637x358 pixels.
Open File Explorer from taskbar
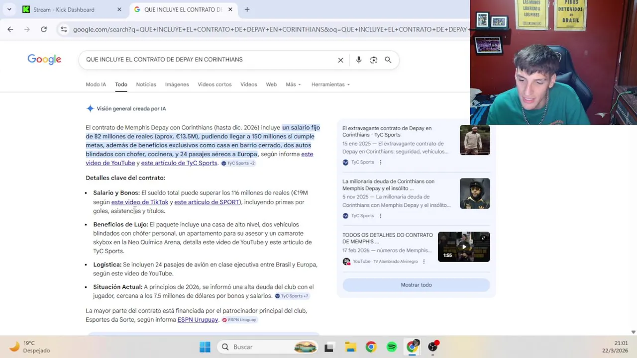[350, 347]
